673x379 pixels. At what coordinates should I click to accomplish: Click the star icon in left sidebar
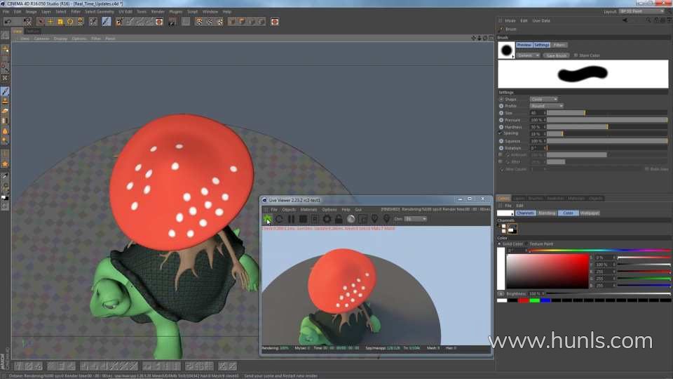coord(5,164)
